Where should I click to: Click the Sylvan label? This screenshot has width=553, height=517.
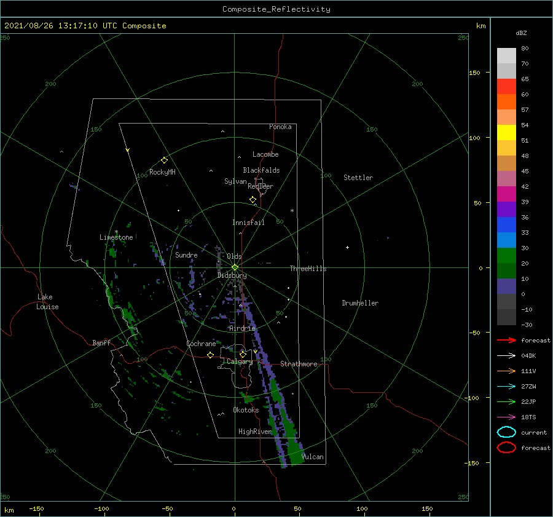coord(235,181)
